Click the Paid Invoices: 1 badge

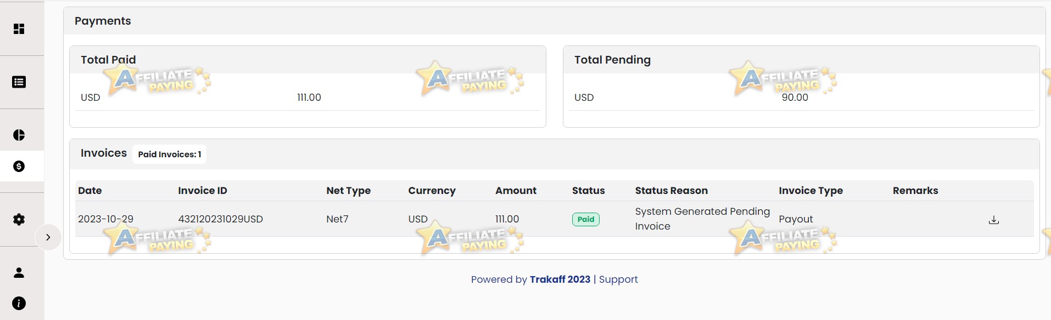point(170,154)
